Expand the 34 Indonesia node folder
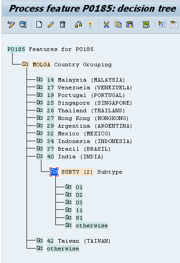 [x=40, y=141]
